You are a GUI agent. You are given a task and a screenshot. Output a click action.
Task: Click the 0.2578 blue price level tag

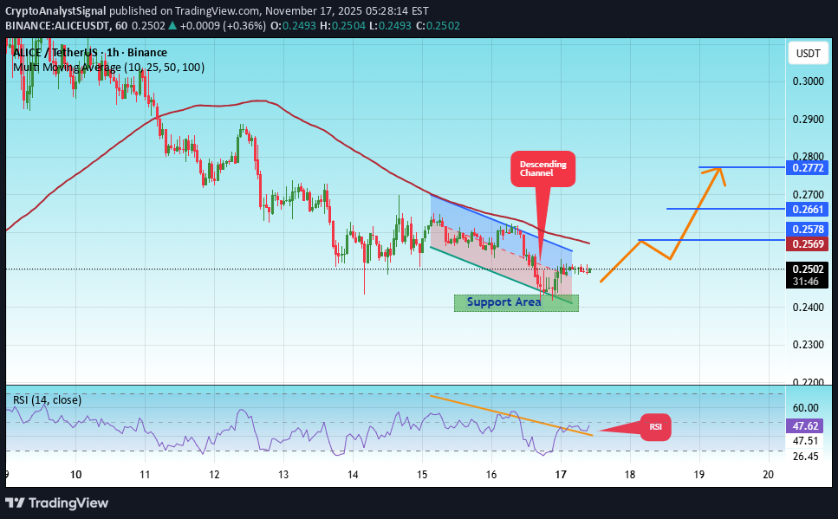coord(808,229)
